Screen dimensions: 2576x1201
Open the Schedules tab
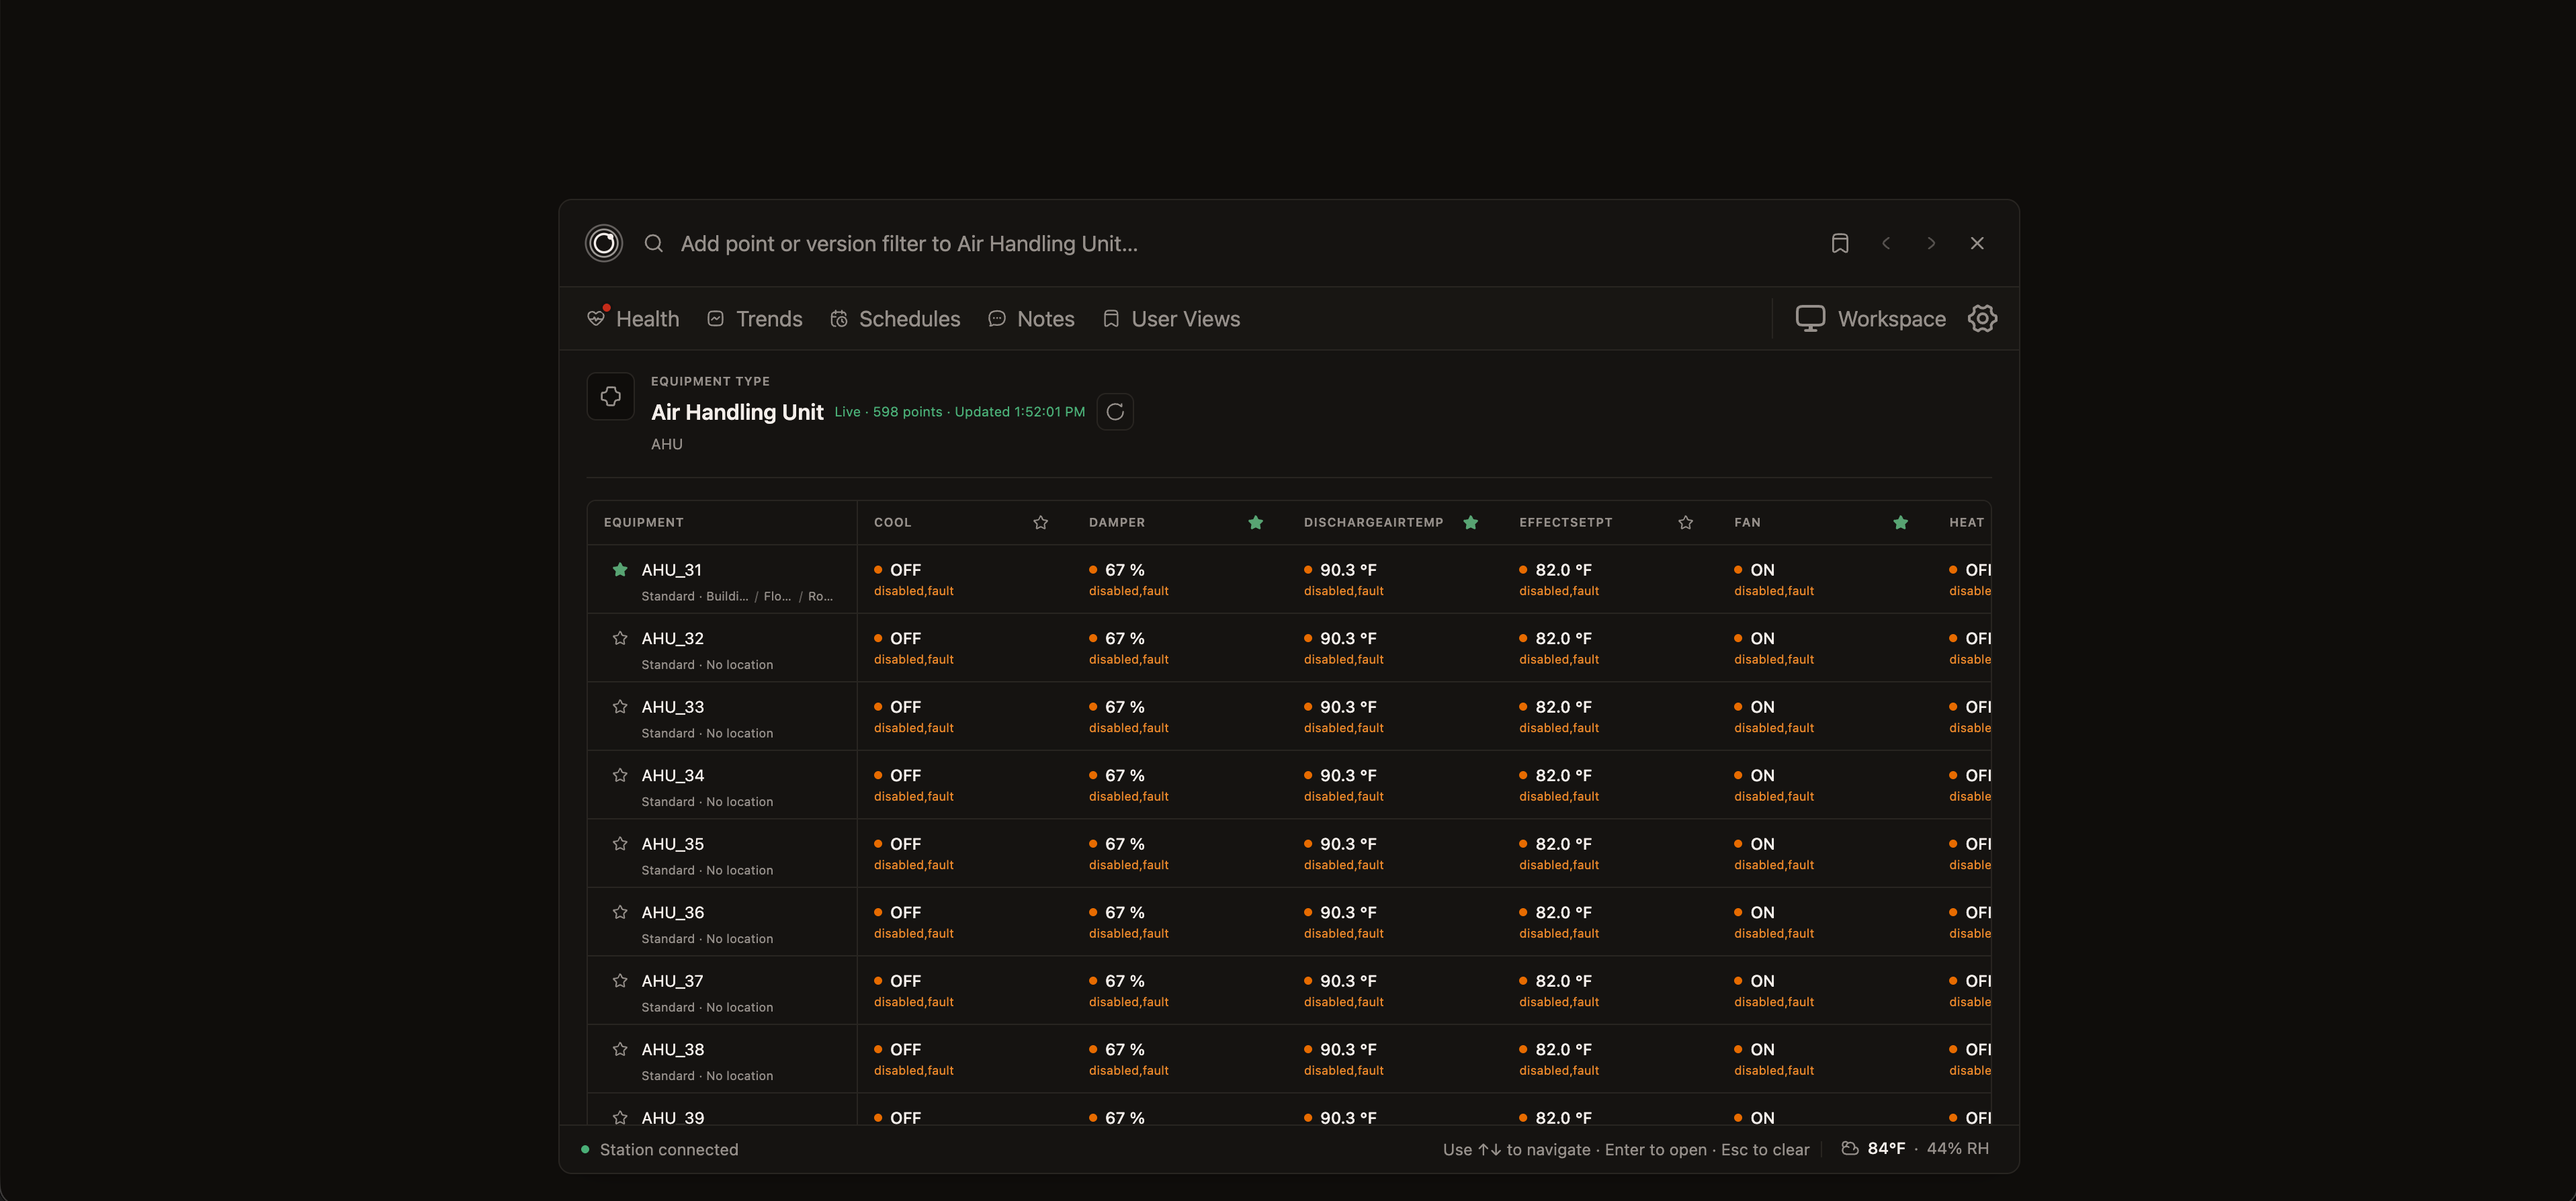895,318
